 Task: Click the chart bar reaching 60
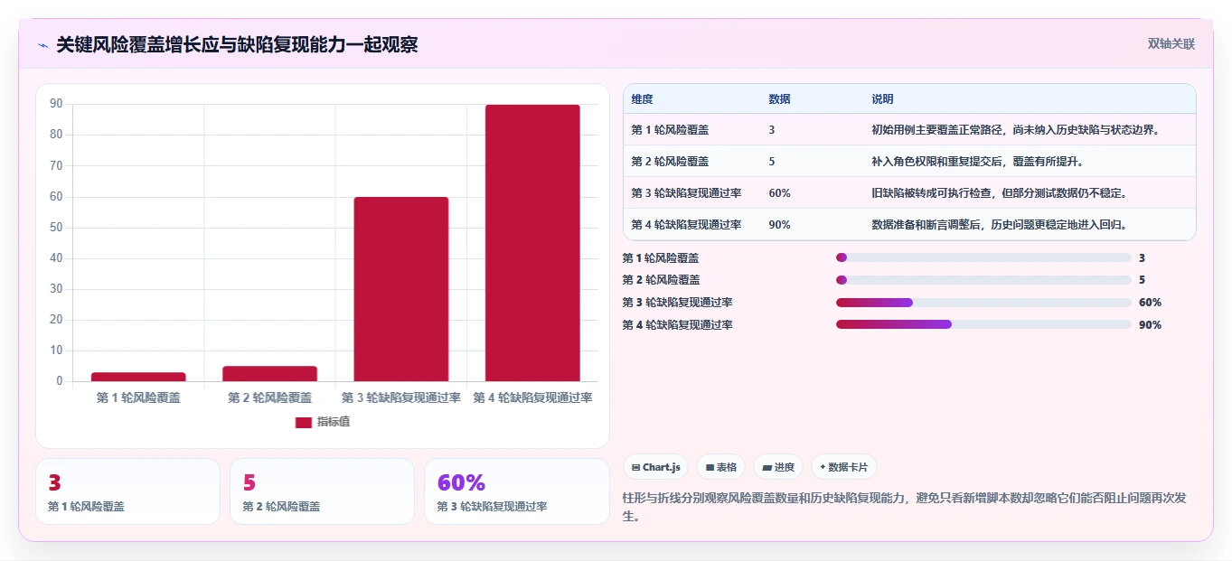[x=401, y=289]
